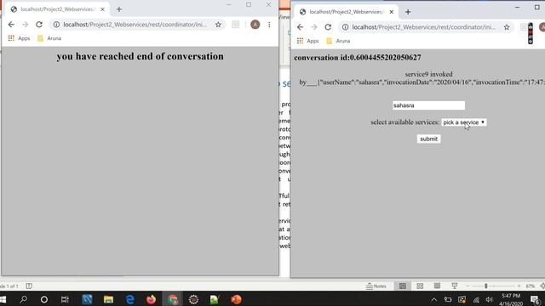Open Firefox from taskbar

point(152,299)
